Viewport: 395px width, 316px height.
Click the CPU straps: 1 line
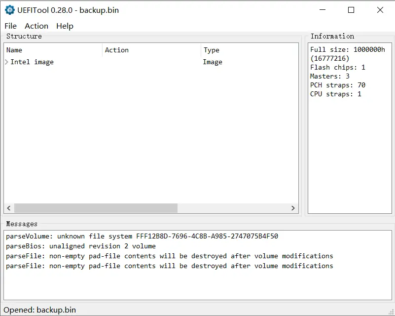click(335, 94)
